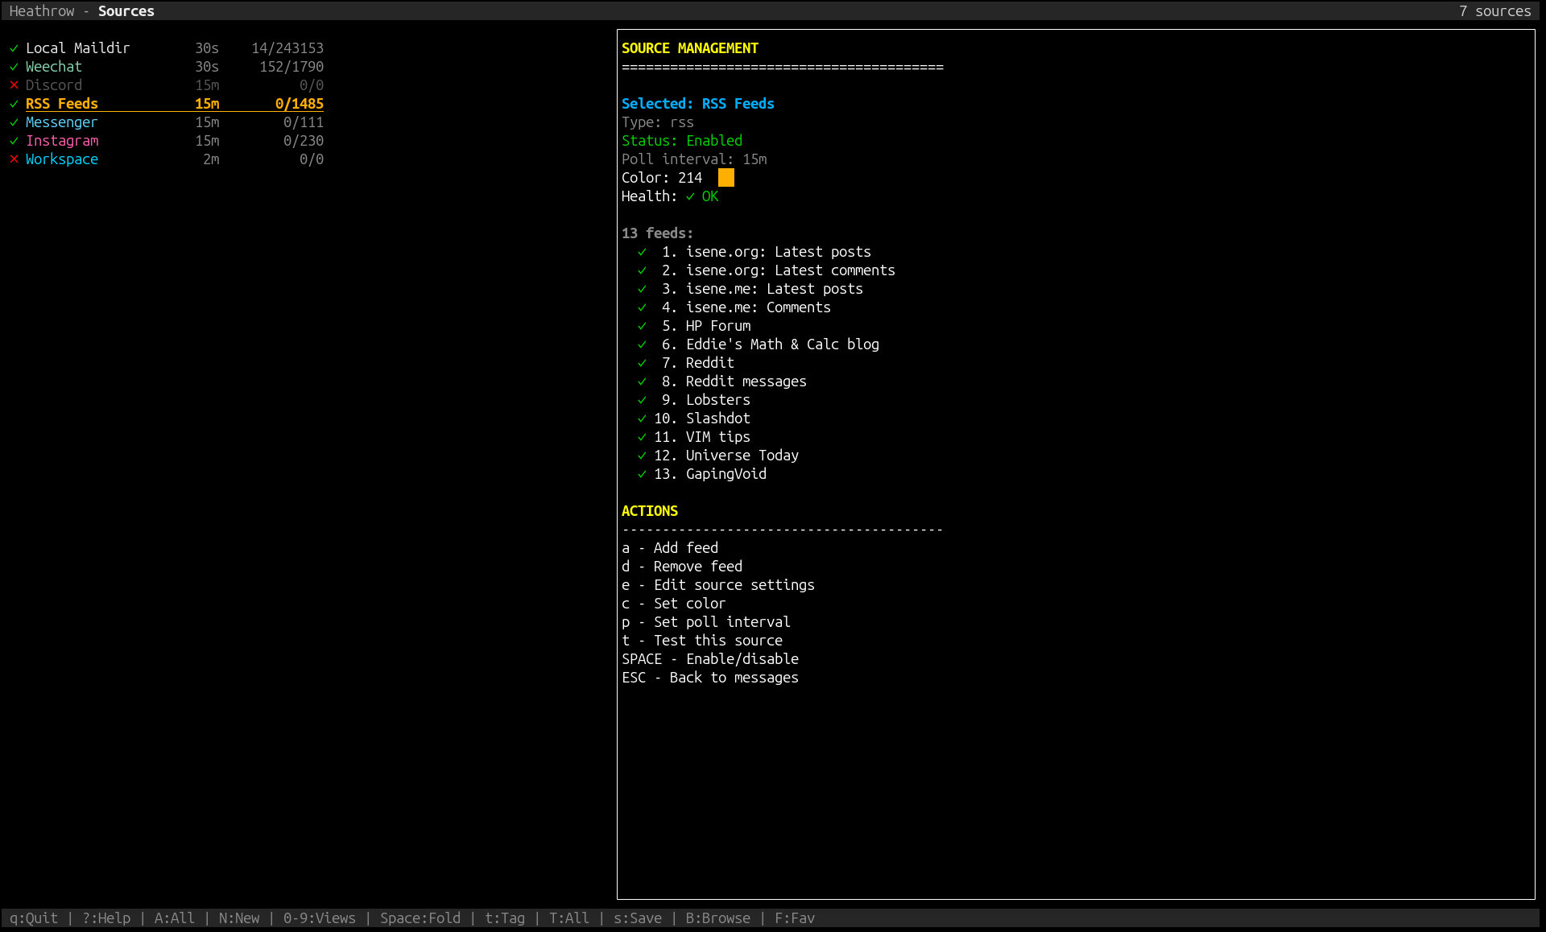
Task: Click Space:Fold in the status bar
Action: tap(420, 918)
